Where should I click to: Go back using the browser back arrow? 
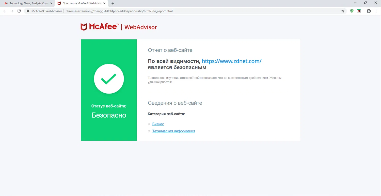click(5, 11)
